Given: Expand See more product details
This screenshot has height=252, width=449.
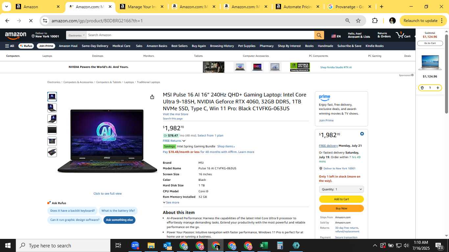Looking at the screenshot, I should [x=171, y=202].
